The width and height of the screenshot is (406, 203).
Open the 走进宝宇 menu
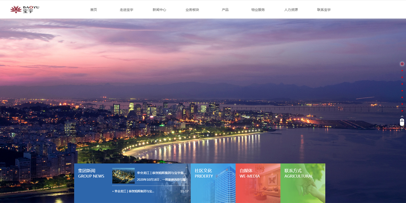(x=126, y=10)
